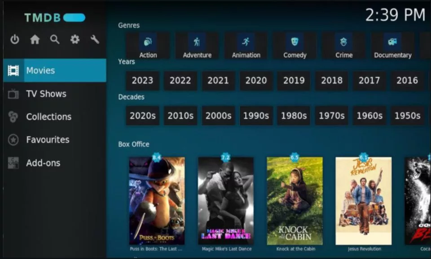Go to the home screen icon
This screenshot has height=259, width=431.
[x=35, y=39]
